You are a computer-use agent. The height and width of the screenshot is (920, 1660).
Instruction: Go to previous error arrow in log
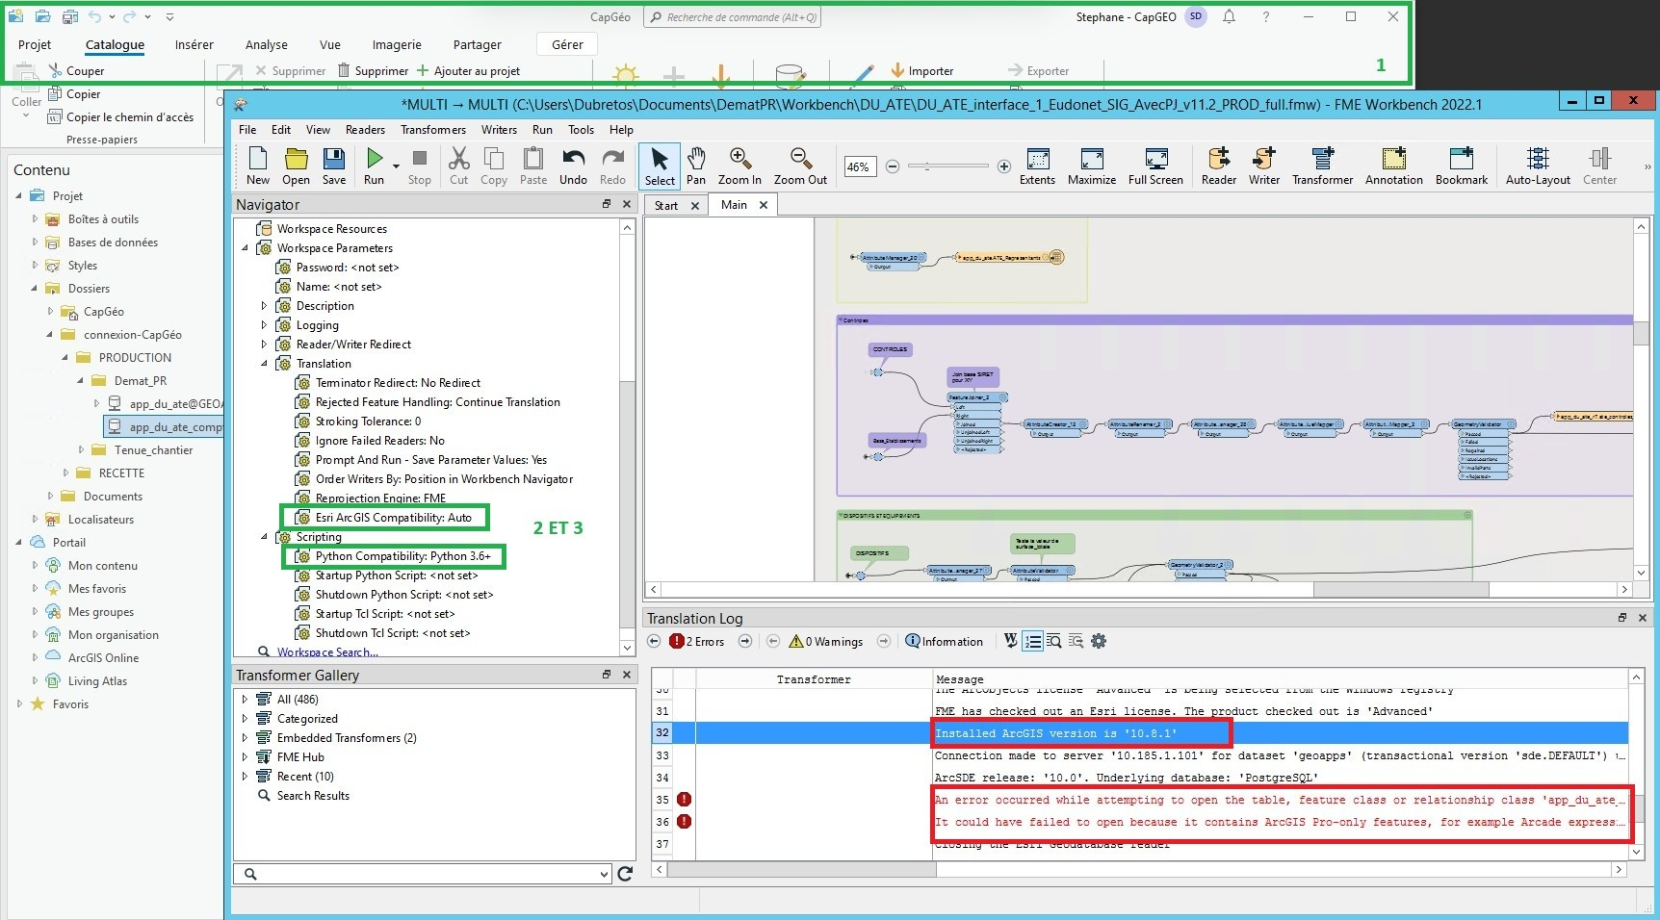coord(654,641)
